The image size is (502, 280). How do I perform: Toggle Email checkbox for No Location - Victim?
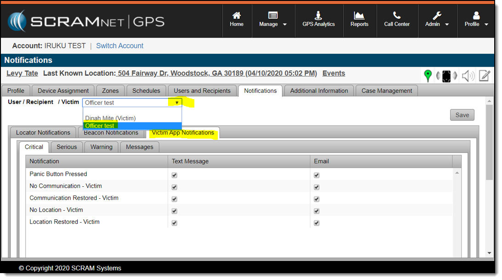pyautogui.click(x=317, y=211)
